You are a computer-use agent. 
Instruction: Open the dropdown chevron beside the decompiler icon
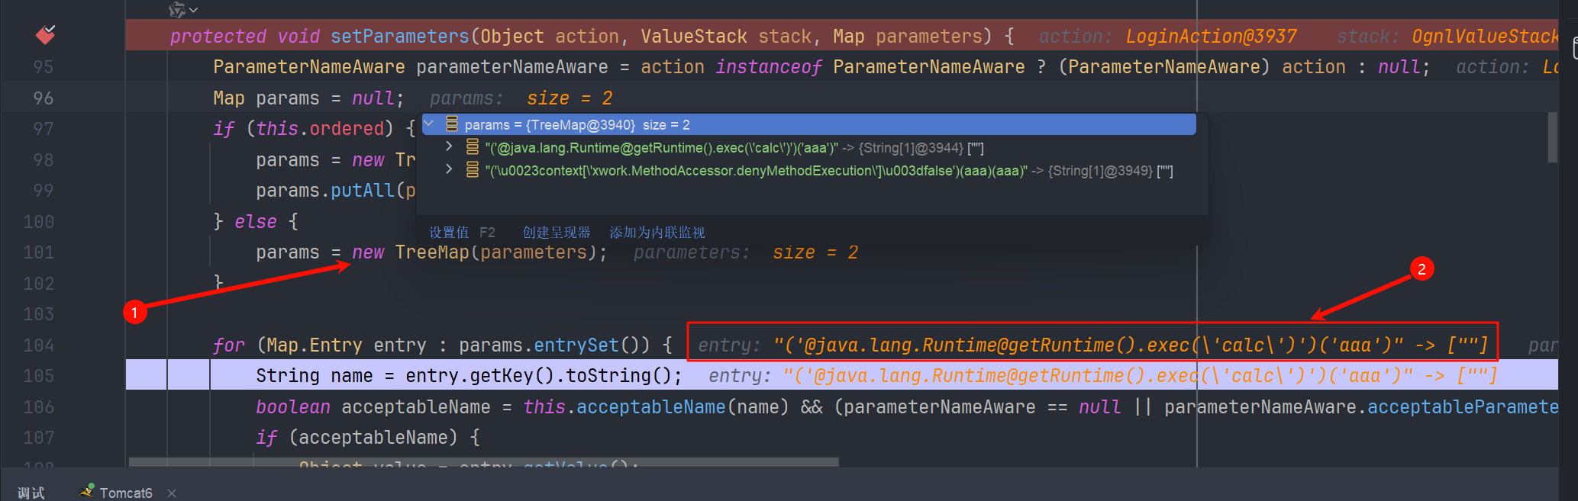(194, 10)
